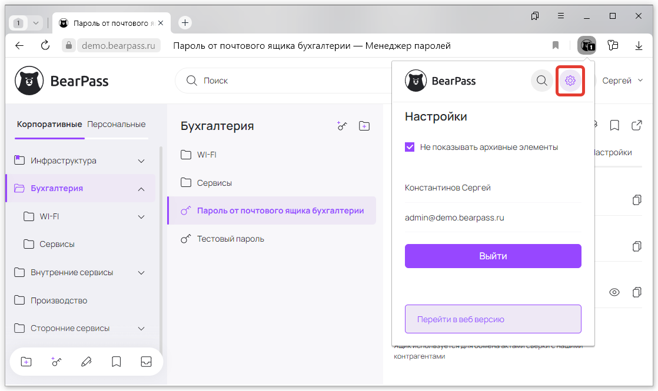This screenshot has width=658, height=391.
Task: Open the inbox tray icon in bottom toolbar
Action: click(x=146, y=362)
